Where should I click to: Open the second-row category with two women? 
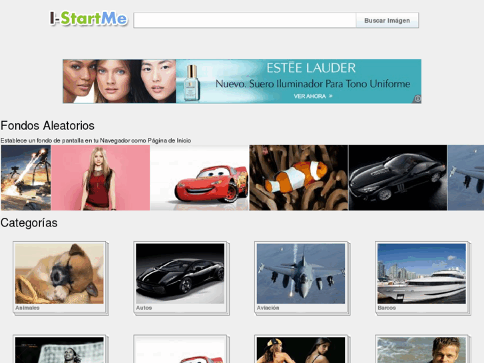301,350
